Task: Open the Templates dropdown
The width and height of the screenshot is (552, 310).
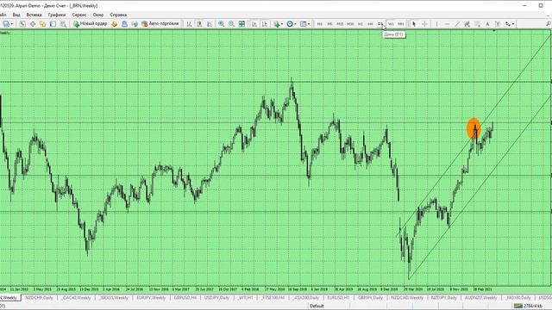Action: 304,24
